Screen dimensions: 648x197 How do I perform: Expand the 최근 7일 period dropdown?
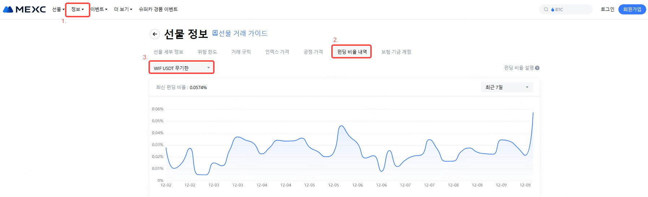507,87
